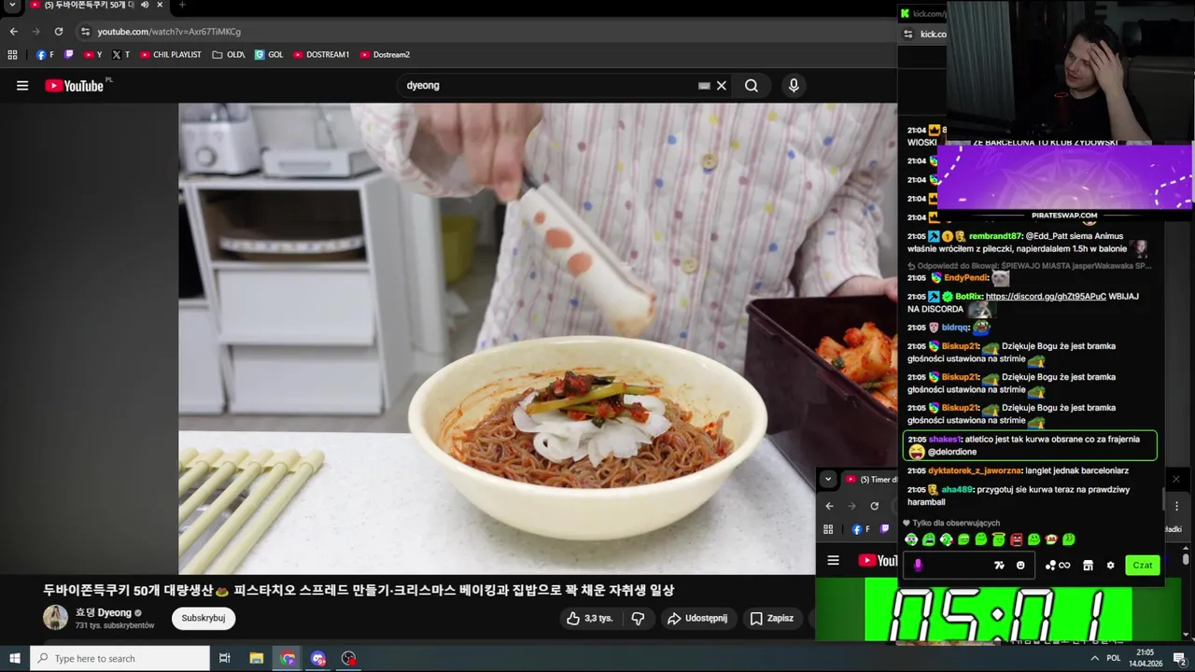Subscribe using the Subskrybuj button

(203, 618)
